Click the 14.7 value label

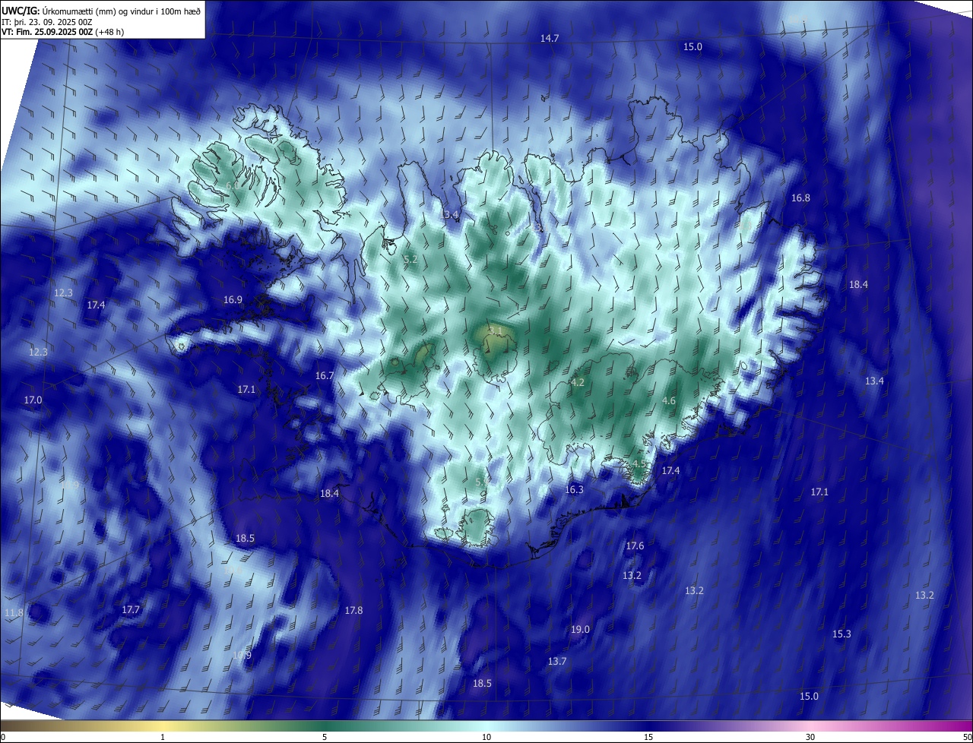point(550,38)
